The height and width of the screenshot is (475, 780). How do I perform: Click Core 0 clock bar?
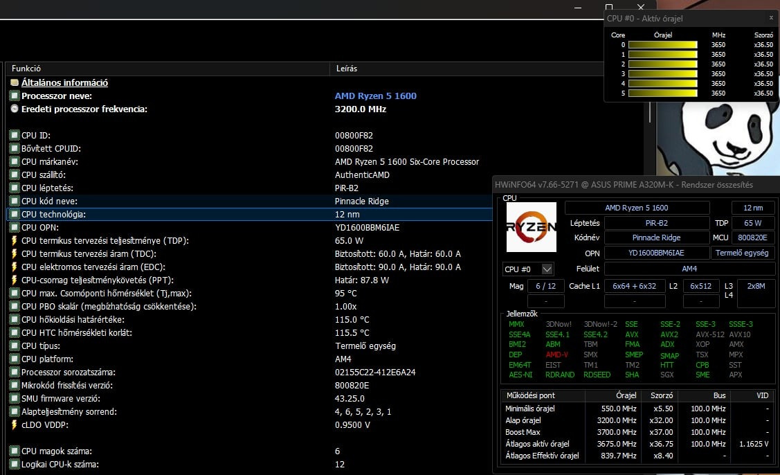[x=663, y=45]
